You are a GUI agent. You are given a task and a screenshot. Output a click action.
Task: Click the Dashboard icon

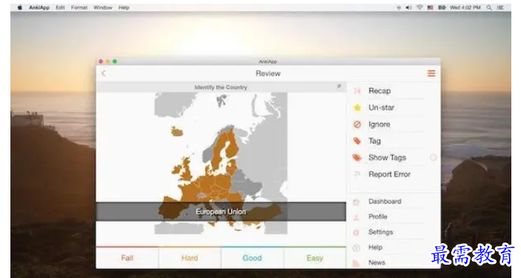click(356, 202)
